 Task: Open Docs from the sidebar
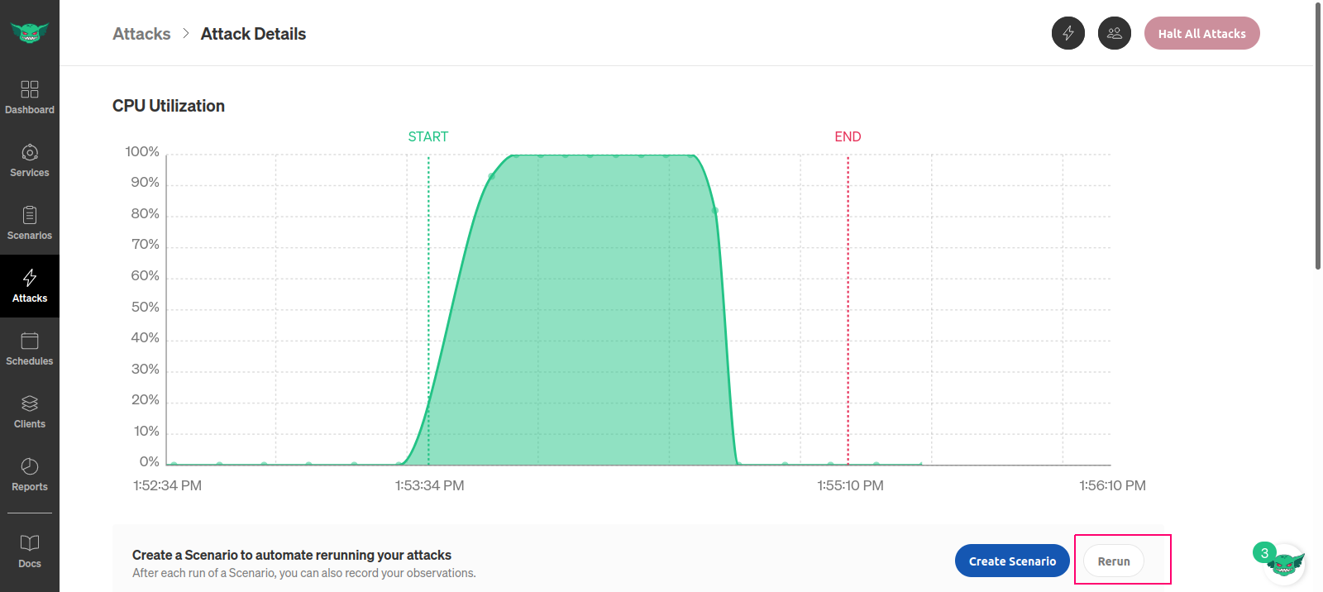tap(30, 551)
